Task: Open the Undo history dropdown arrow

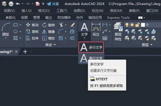Action: (x=23, y=4)
